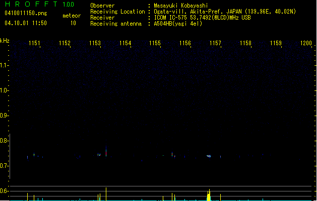This screenshot has width=317, height=201.
Task: Click the 0.9 frequency axis label
Action: click(4, 116)
